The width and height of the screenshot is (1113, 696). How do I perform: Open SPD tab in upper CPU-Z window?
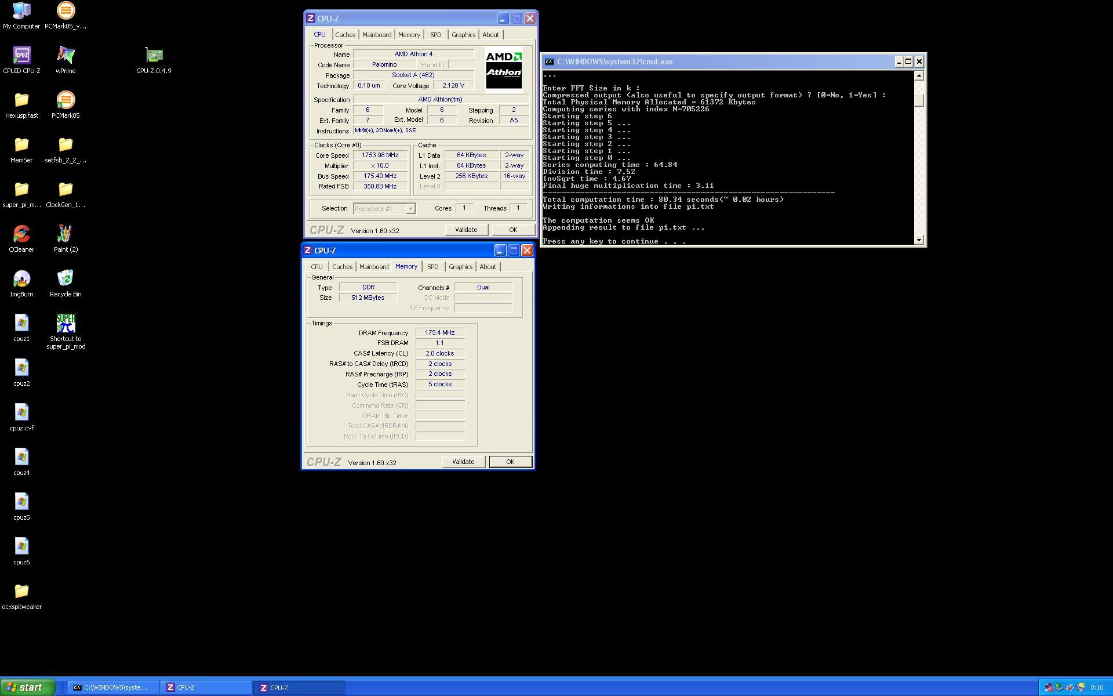click(x=436, y=35)
